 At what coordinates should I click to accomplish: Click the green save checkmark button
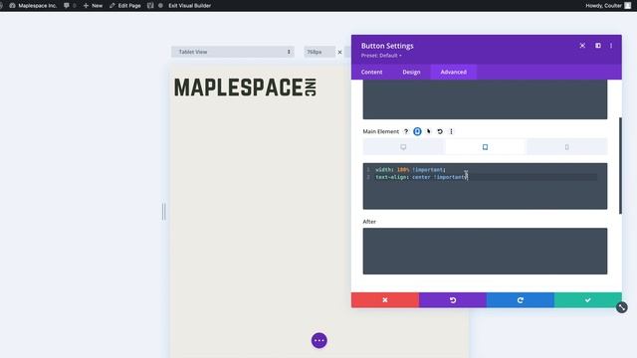coord(588,300)
